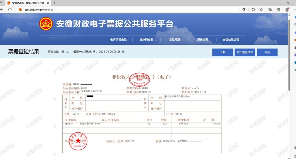Screen dimensions: 296x159
Task: Click the 缴款码 value 341226
Action: (x=76, y=84)
